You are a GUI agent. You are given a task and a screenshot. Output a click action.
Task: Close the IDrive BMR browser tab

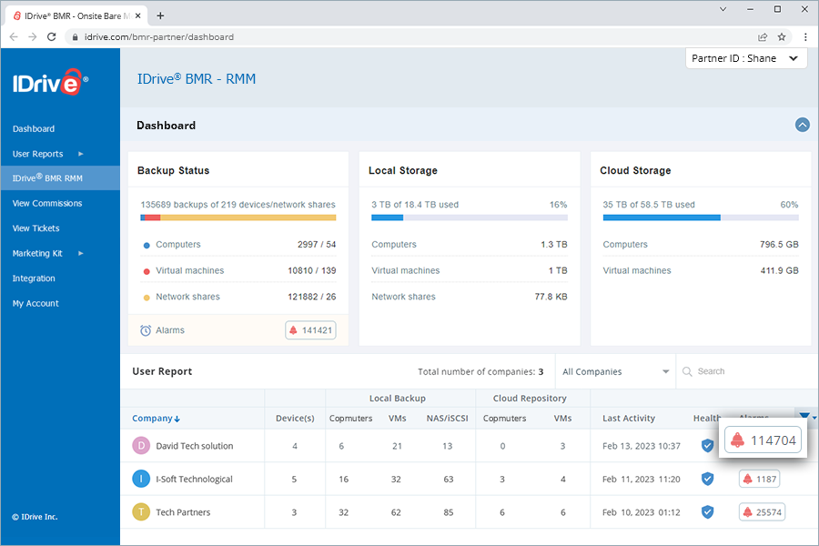tap(138, 15)
